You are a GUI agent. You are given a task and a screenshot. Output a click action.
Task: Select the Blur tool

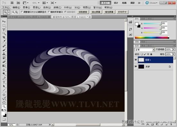[x=4, y=70]
